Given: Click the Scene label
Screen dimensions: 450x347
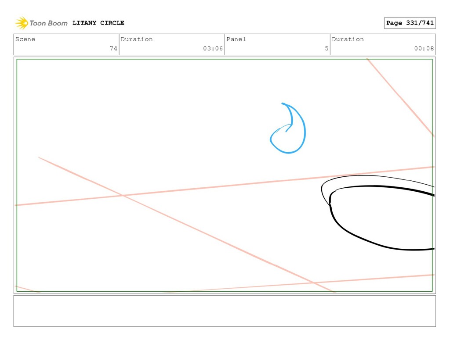Looking at the screenshot, I should (x=25, y=39).
